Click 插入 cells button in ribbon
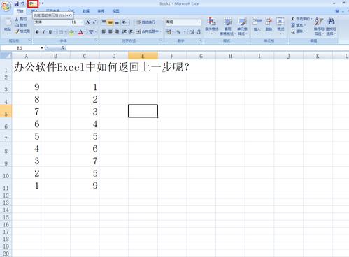Viewport: 349px width, 257px height. point(257,26)
